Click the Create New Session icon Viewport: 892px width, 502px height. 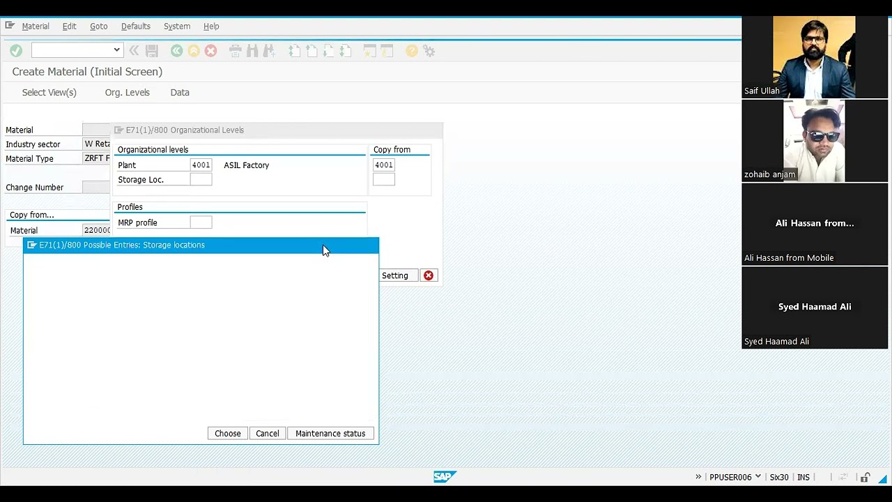pyautogui.click(x=370, y=51)
